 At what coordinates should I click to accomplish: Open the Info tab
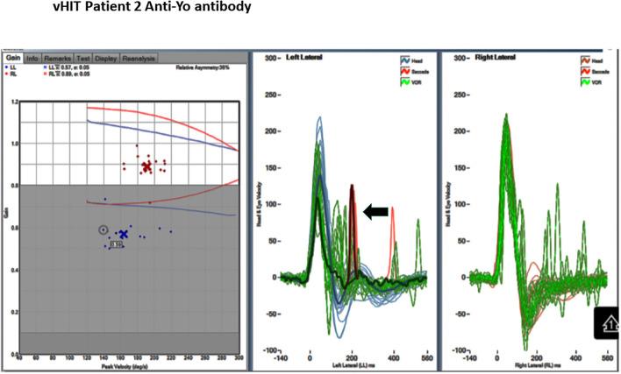coord(32,58)
